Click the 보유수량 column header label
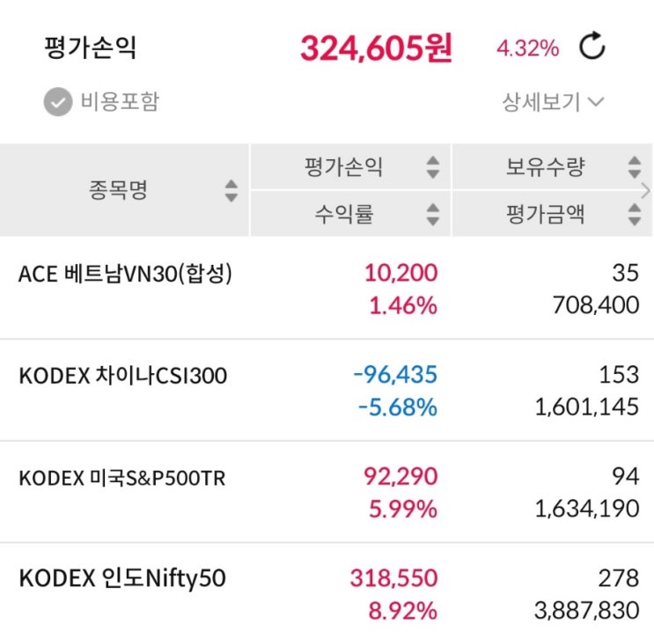The image size is (654, 638). click(545, 167)
